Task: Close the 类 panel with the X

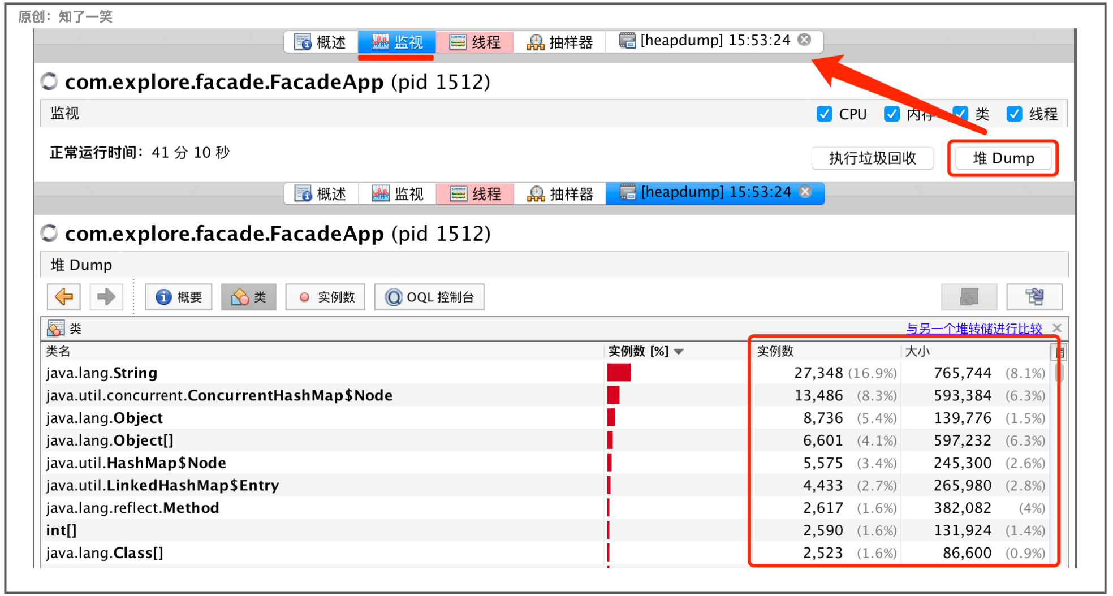Action: coord(1057,328)
